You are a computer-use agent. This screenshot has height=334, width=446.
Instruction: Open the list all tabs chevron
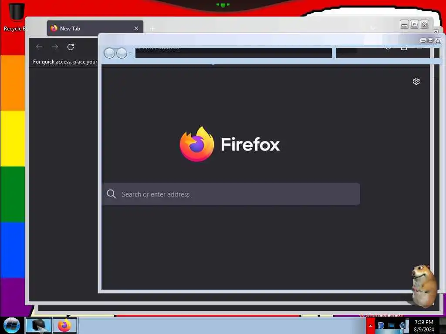click(373, 28)
